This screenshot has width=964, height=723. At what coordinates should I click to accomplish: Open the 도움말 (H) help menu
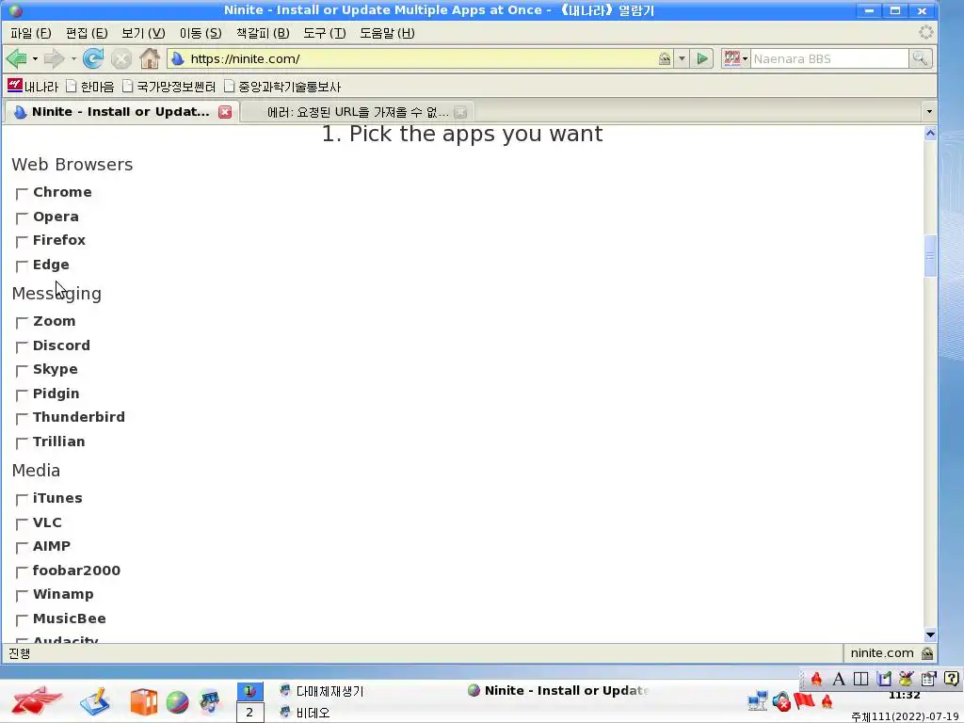[x=387, y=33]
